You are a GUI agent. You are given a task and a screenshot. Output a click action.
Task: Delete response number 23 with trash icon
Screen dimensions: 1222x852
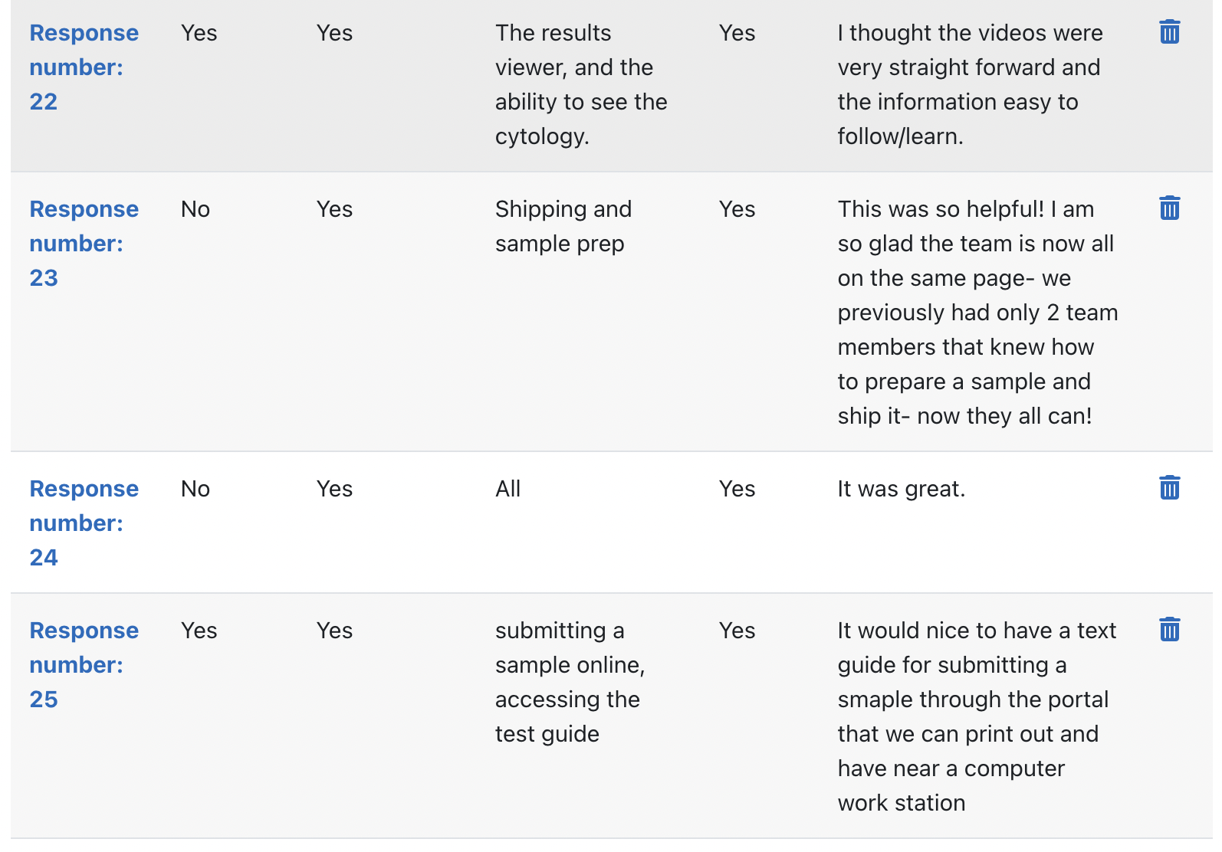coord(1169,208)
